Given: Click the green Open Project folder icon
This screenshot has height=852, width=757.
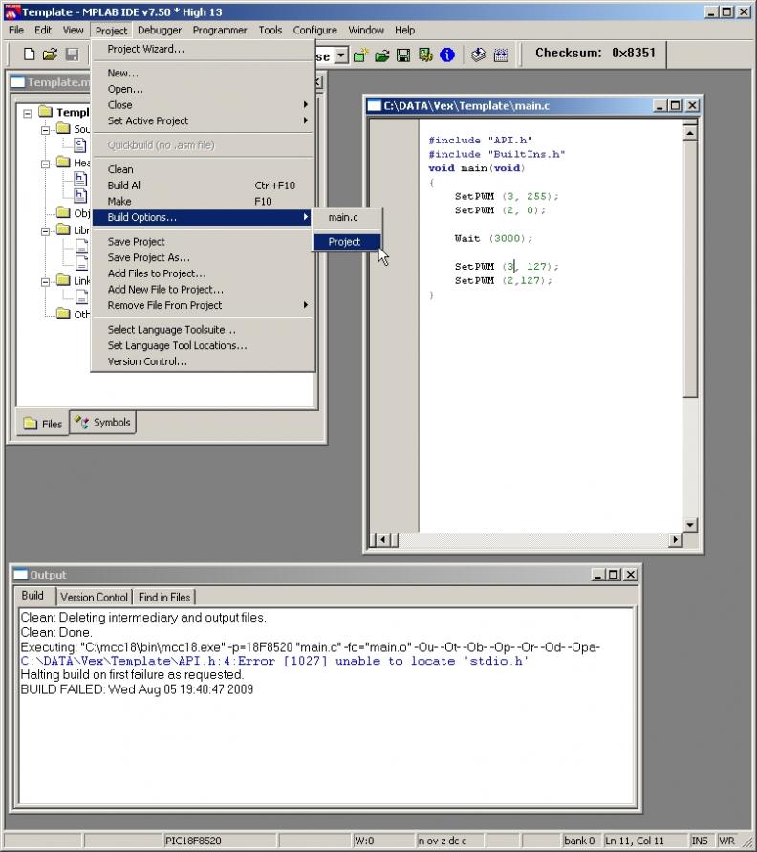Looking at the screenshot, I should pos(381,55).
